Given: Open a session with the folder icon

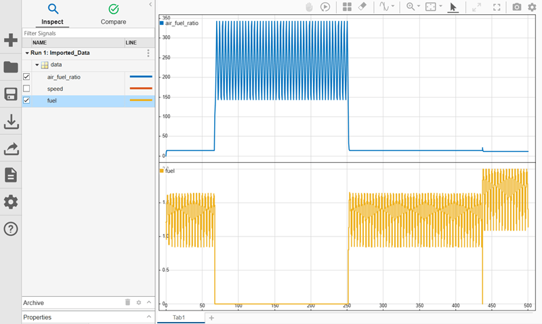Looking at the screenshot, I should (11, 67).
